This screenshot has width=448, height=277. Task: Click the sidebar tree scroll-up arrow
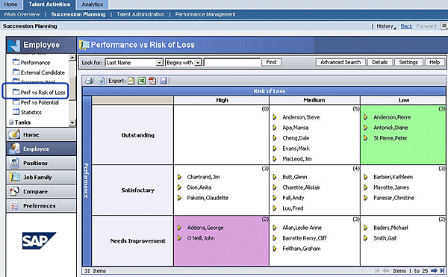click(x=72, y=57)
